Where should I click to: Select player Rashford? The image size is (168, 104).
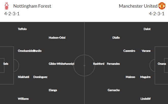[98, 64]
